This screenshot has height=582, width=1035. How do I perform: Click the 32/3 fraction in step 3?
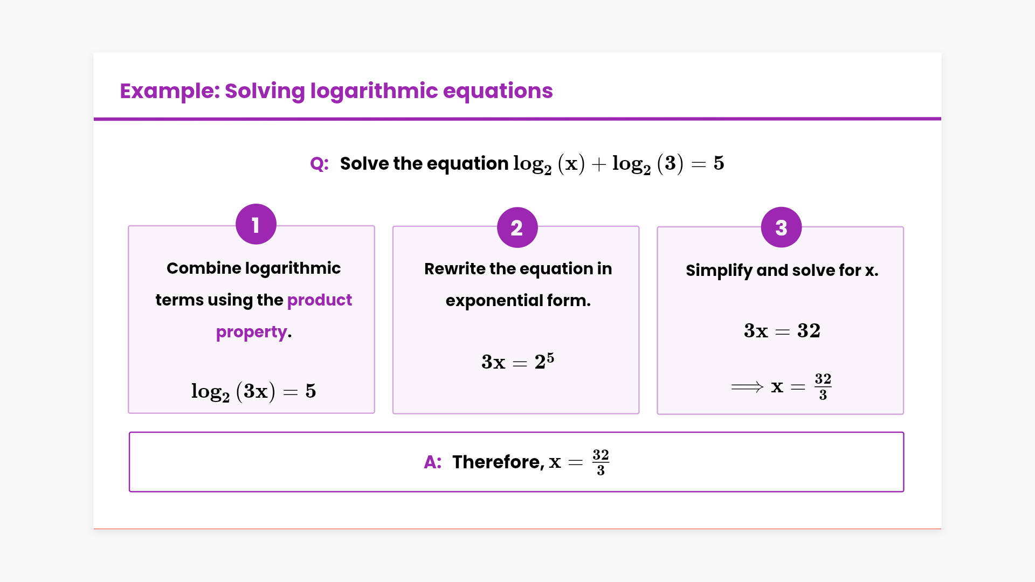[x=823, y=387]
